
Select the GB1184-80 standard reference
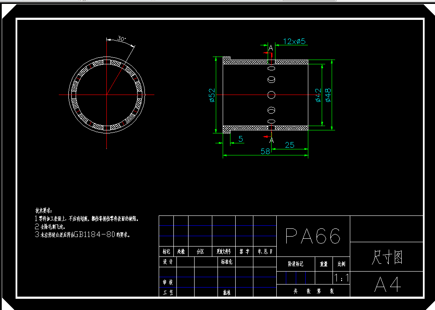[94, 234]
